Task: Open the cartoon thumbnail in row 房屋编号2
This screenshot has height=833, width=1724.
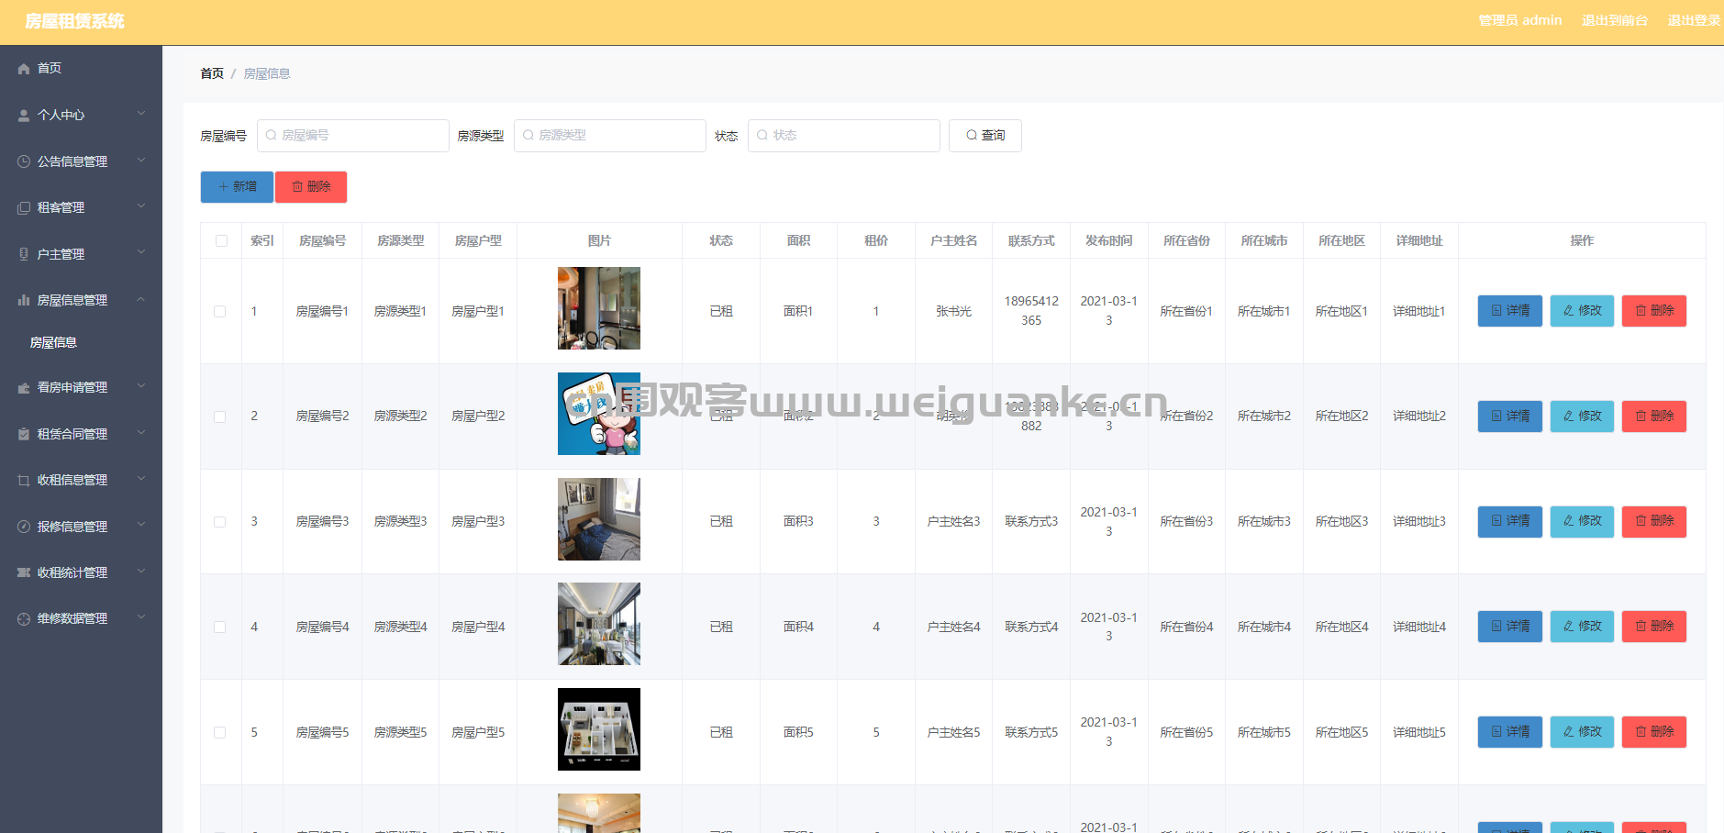Action: (x=599, y=414)
